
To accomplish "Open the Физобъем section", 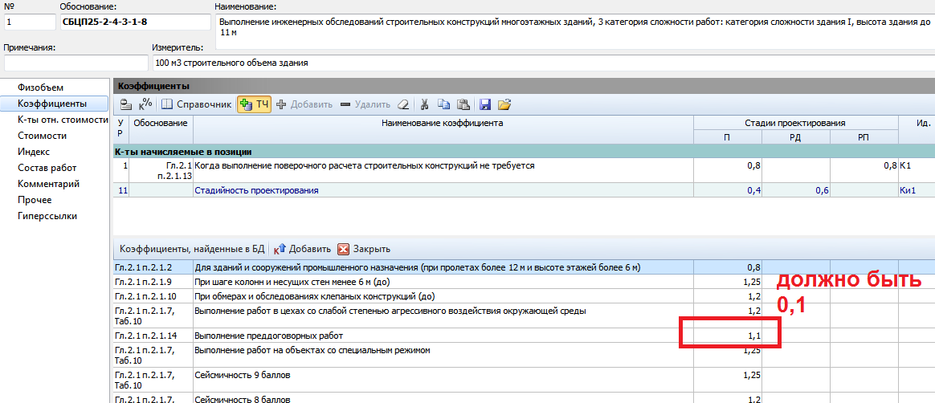I will (40, 88).
